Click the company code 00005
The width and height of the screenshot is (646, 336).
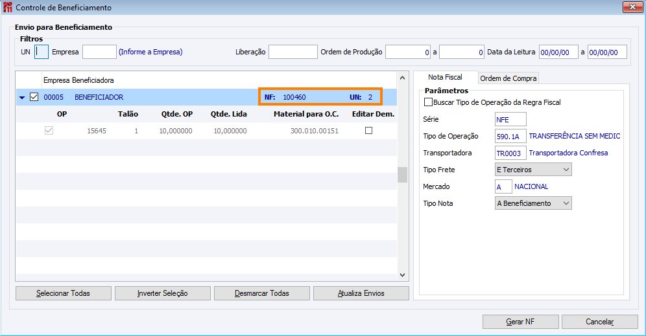pos(54,97)
